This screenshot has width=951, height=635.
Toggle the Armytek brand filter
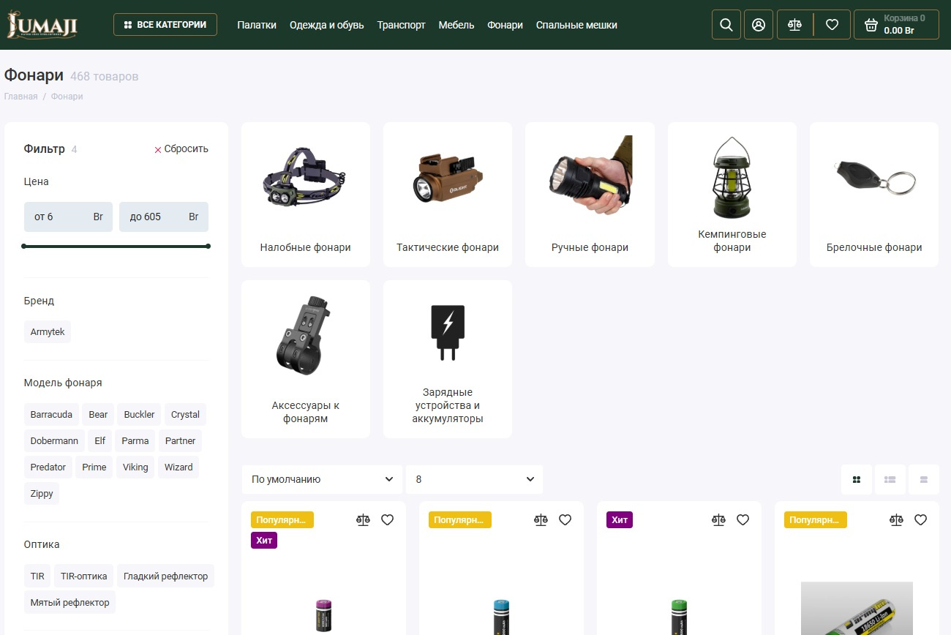tap(48, 332)
